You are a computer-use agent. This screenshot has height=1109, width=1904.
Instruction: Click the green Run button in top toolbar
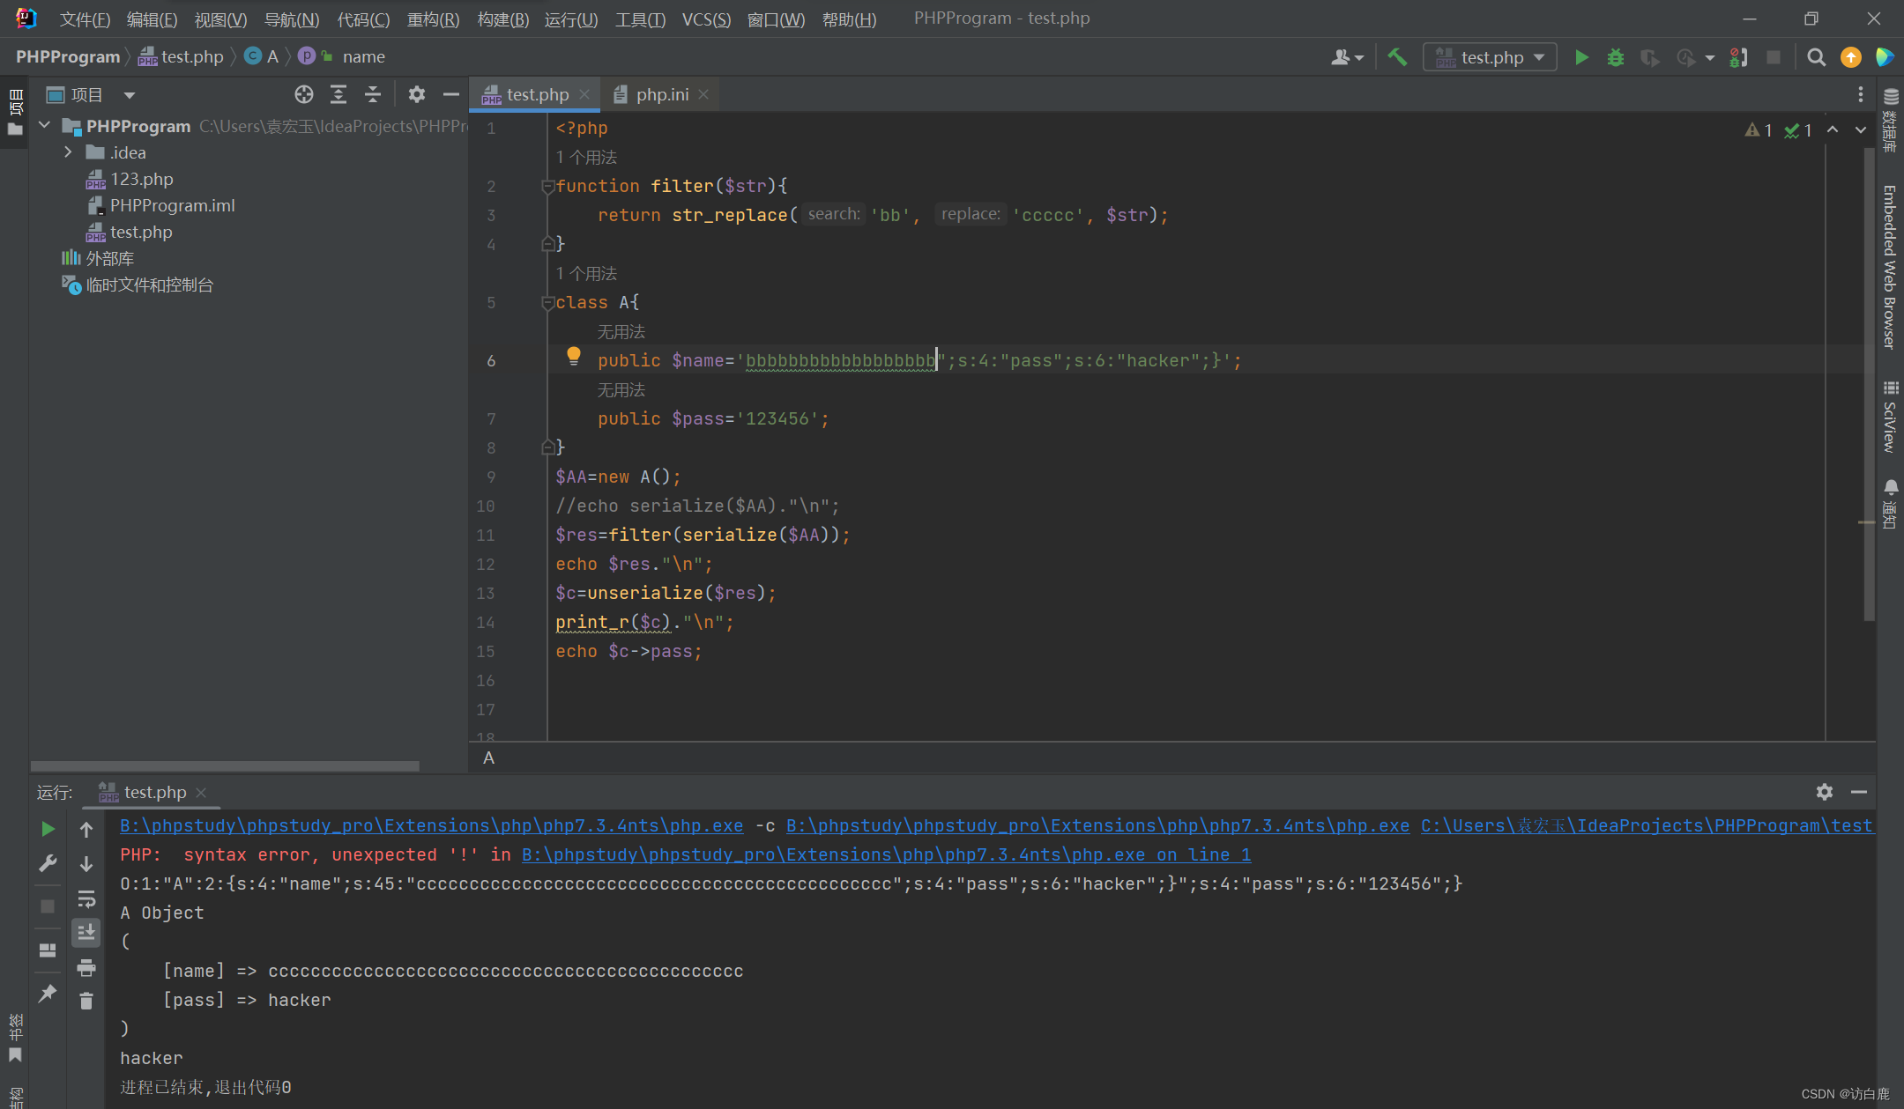[1581, 57]
